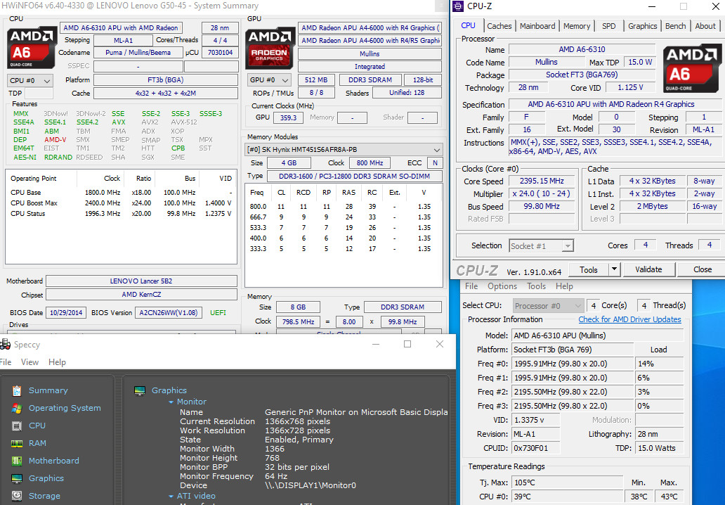Switch to the Caches tab in CPU-Z

[499, 26]
